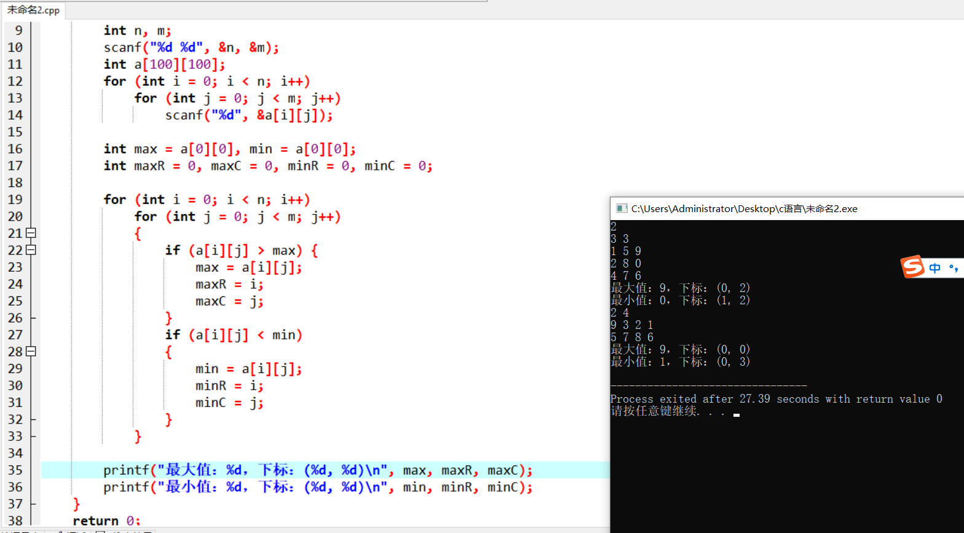Click the scanf("%d %d", &n, &m) line
This screenshot has height=533, width=964.
[191, 47]
